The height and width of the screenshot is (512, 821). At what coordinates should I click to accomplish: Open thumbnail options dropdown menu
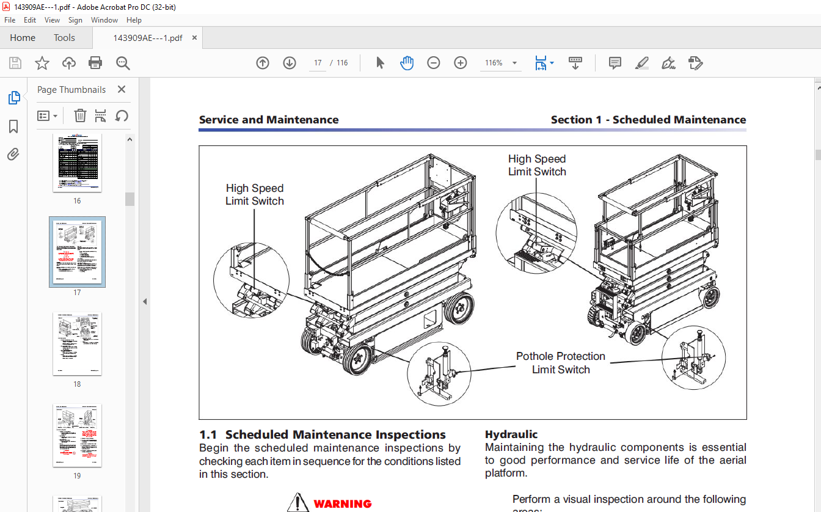click(48, 115)
